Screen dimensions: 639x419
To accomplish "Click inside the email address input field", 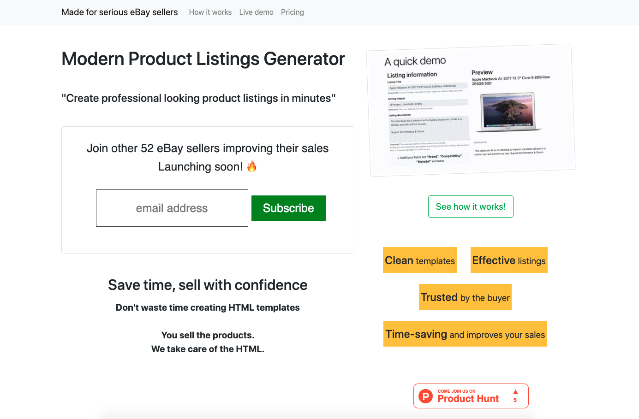I will pyautogui.click(x=172, y=208).
